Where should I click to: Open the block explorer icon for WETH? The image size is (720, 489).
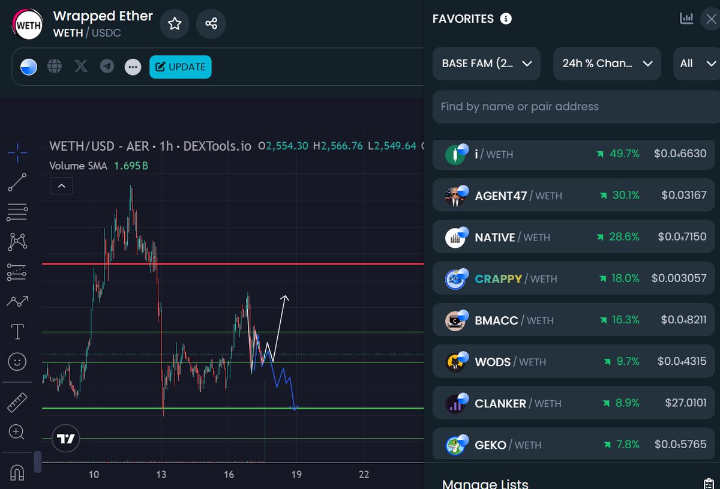click(x=29, y=67)
